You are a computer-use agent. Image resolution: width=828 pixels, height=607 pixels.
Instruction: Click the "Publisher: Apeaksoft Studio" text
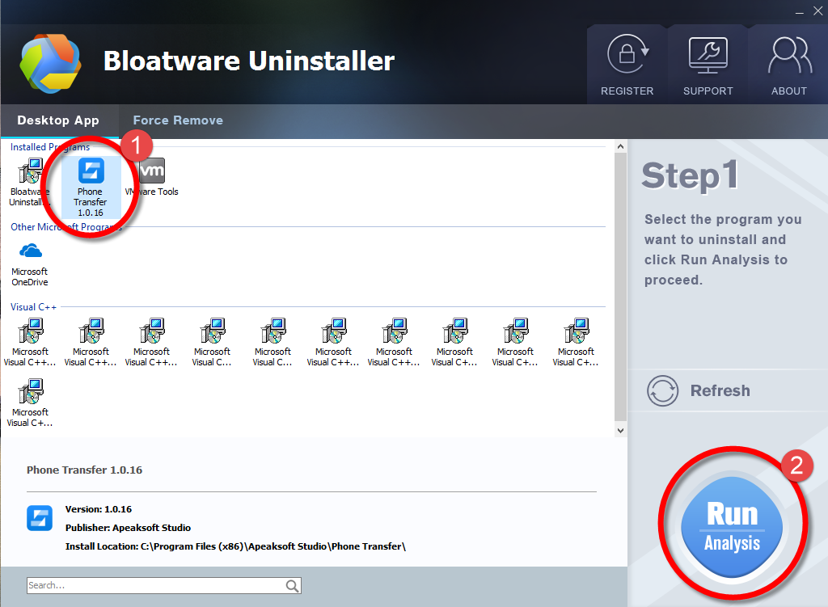coord(128,528)
